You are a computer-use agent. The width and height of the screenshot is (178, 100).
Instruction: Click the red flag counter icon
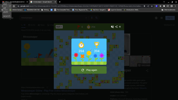(79, 27)
